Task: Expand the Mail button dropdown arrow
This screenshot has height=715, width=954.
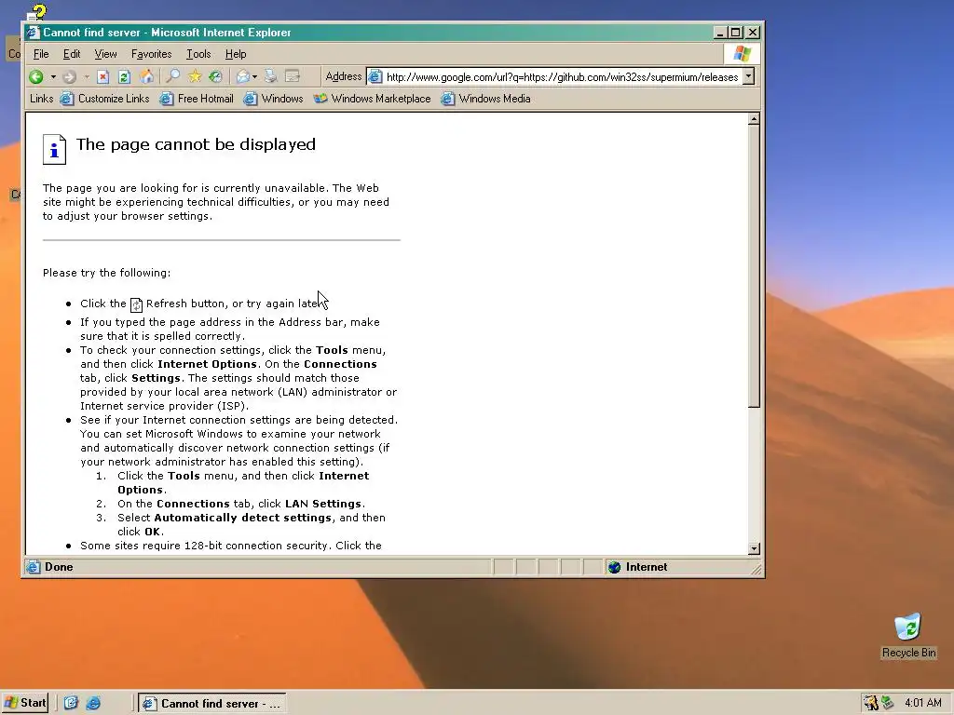Action: pos(254,76)
